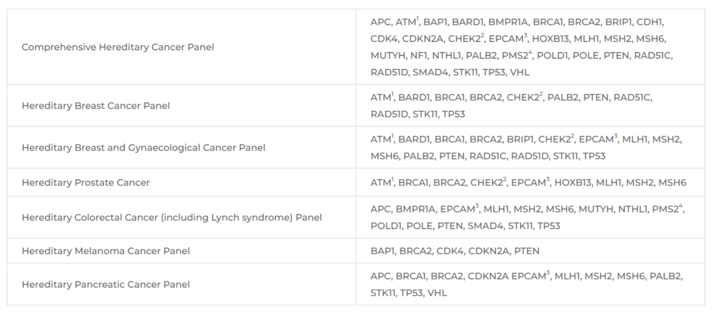Click CHEK2 footnote 2 in Comprehensive panel genes
The width and height of the screenshot is (714, 317).
coord(483,36)
